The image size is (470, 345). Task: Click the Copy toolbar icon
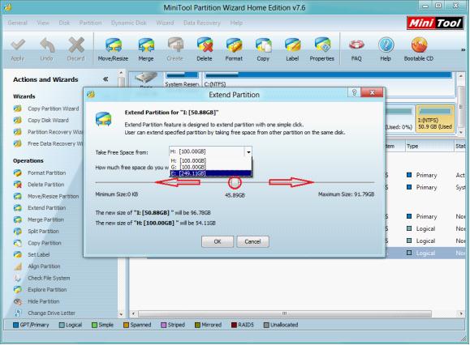click(x=263, y=50)
